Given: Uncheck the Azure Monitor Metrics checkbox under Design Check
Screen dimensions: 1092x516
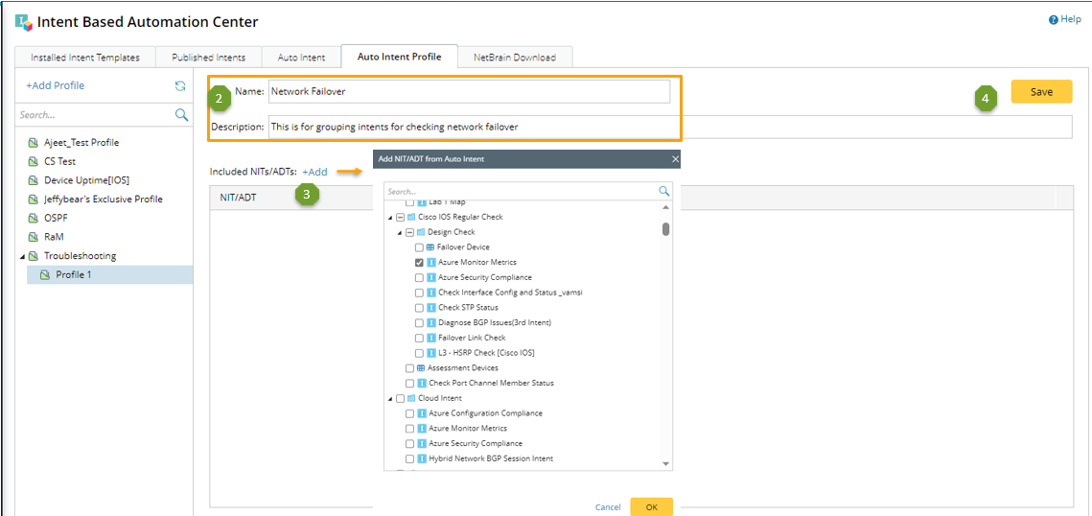Looking at the screenshot, I should (x=420, y=262).
